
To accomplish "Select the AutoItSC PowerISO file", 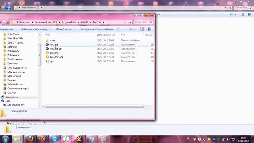I will point(54,53).
